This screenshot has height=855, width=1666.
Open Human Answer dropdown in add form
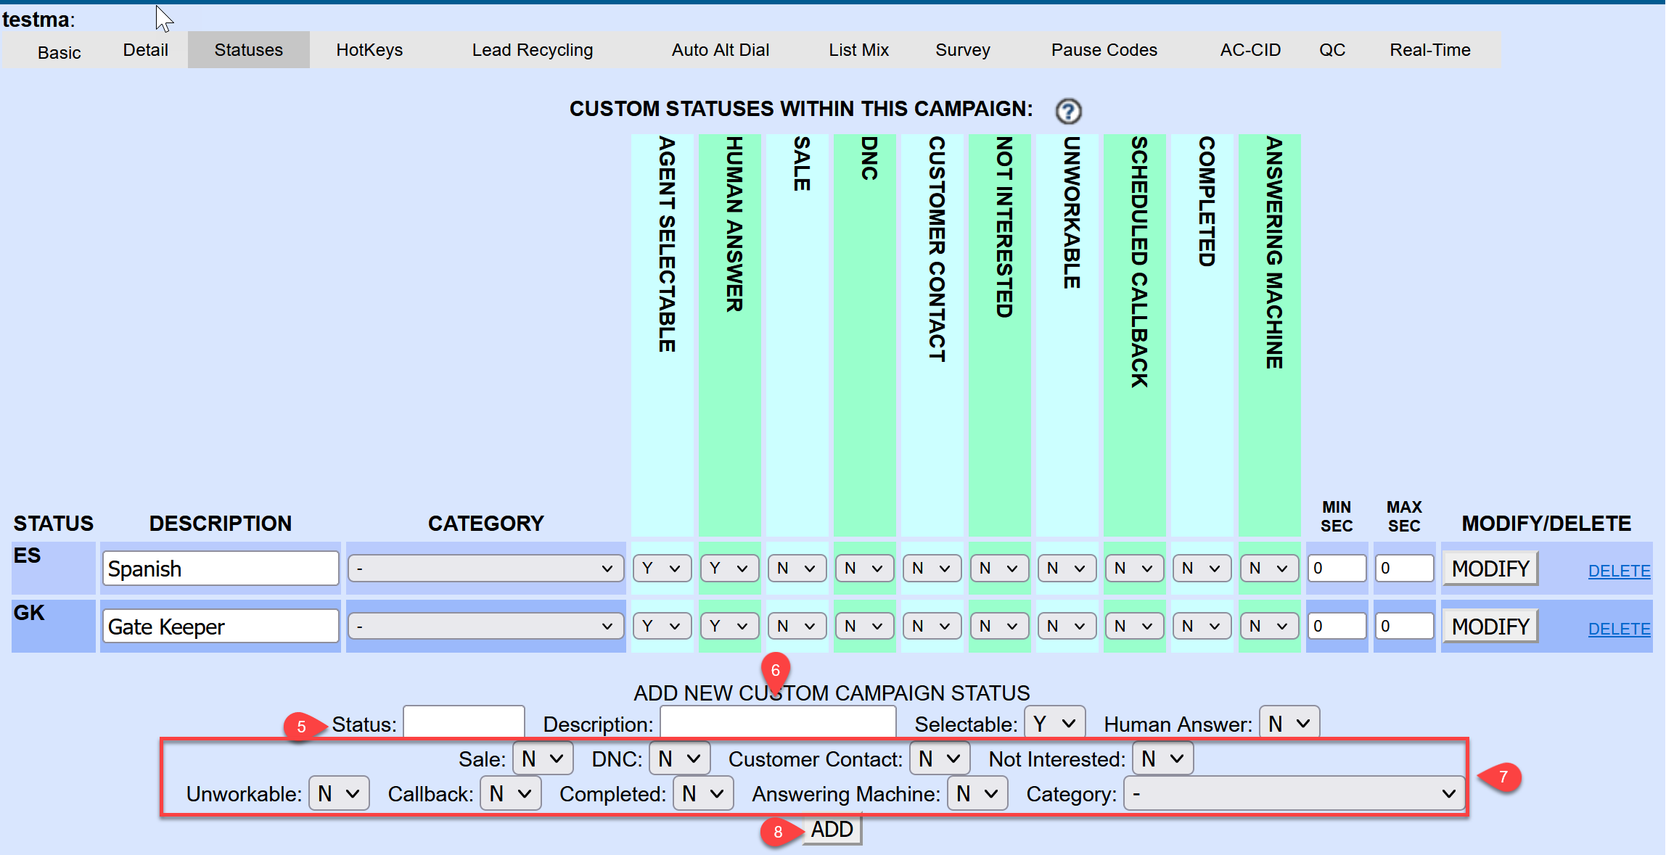[x=1289, y=724]
